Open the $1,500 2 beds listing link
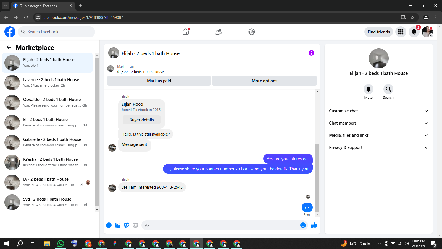The image size is (442, 249). point(140,72)
